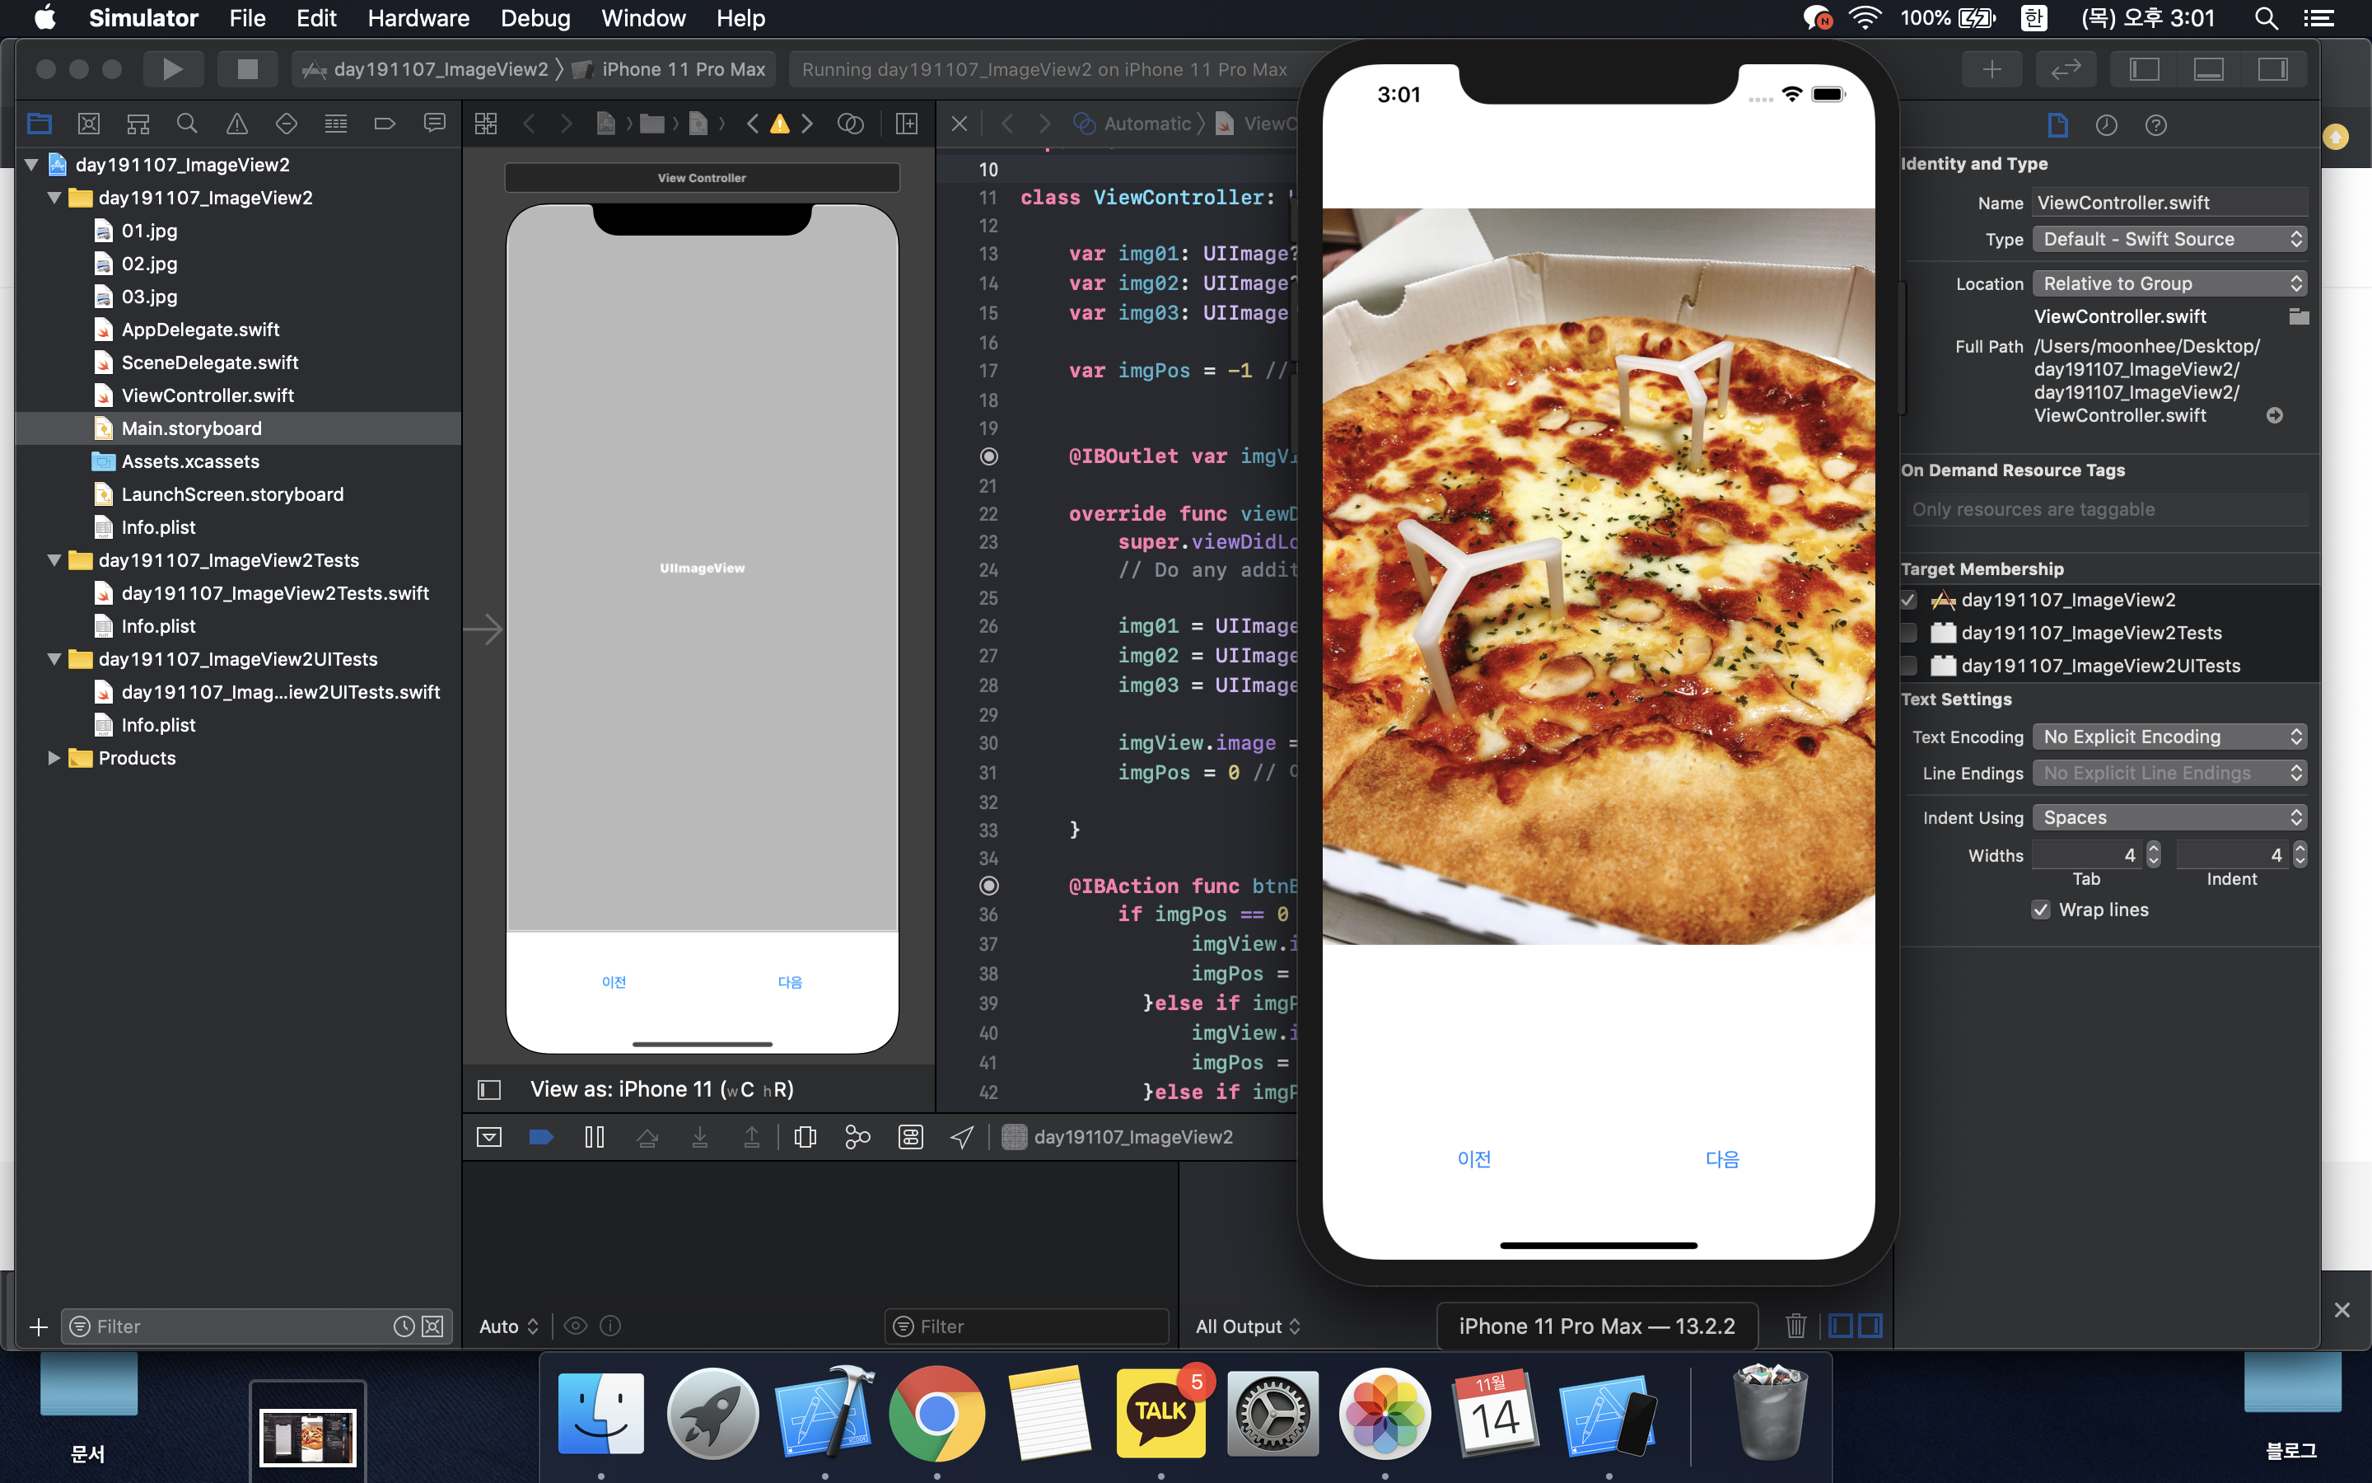Tap the 이전 button in the simulator
2372x1483 pixels.
(1474, 1159)
